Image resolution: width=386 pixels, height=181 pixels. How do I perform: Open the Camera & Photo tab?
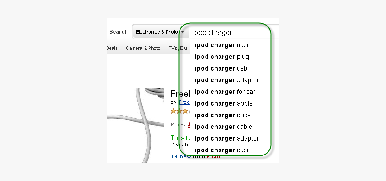[143, 48]
